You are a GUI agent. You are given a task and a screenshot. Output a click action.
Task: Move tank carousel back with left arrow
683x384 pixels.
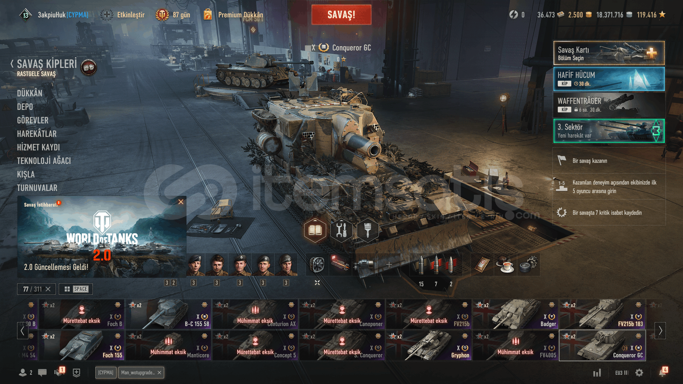(22, 331)
